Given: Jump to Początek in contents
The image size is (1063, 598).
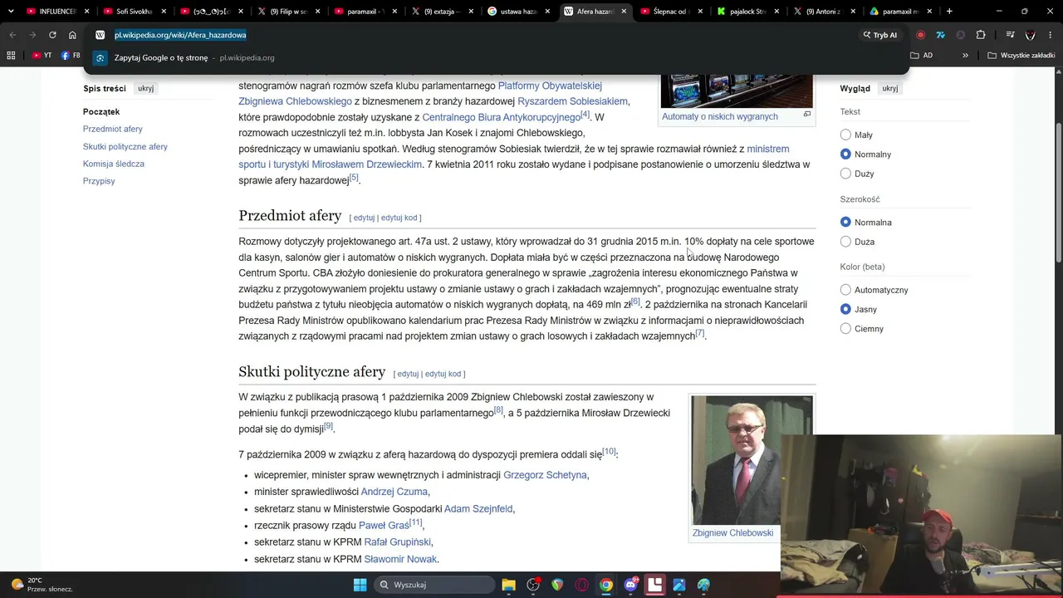Looking at the screenshot, I should [101, 111].
